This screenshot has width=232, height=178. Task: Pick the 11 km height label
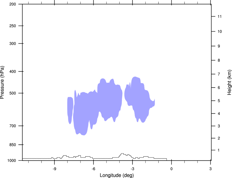coord(219,16)
